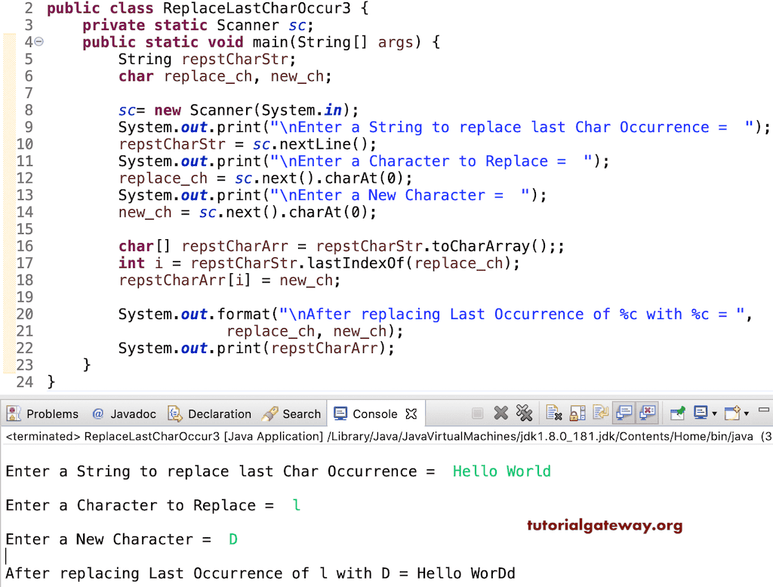The width and height of the screenshot is (773, 587).
Task: Remove all terminated launches
Action: (525, 413)
